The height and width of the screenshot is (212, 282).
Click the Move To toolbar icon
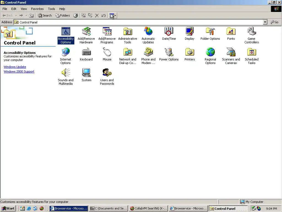pyautogui.click(x=84, y=15)
